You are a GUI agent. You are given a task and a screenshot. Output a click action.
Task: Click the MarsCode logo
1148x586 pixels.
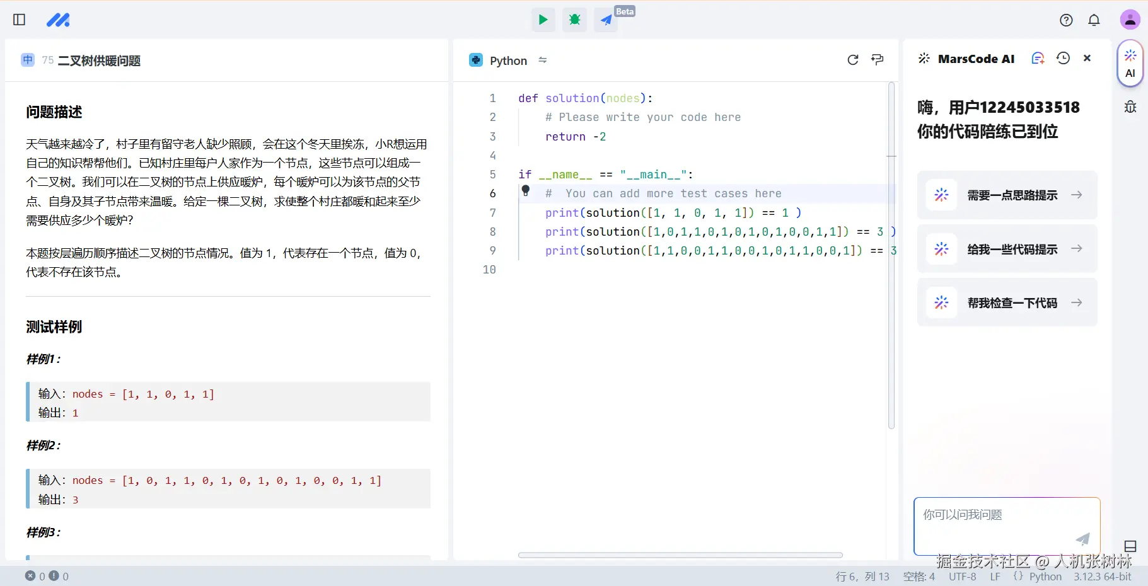coord(58,20)
